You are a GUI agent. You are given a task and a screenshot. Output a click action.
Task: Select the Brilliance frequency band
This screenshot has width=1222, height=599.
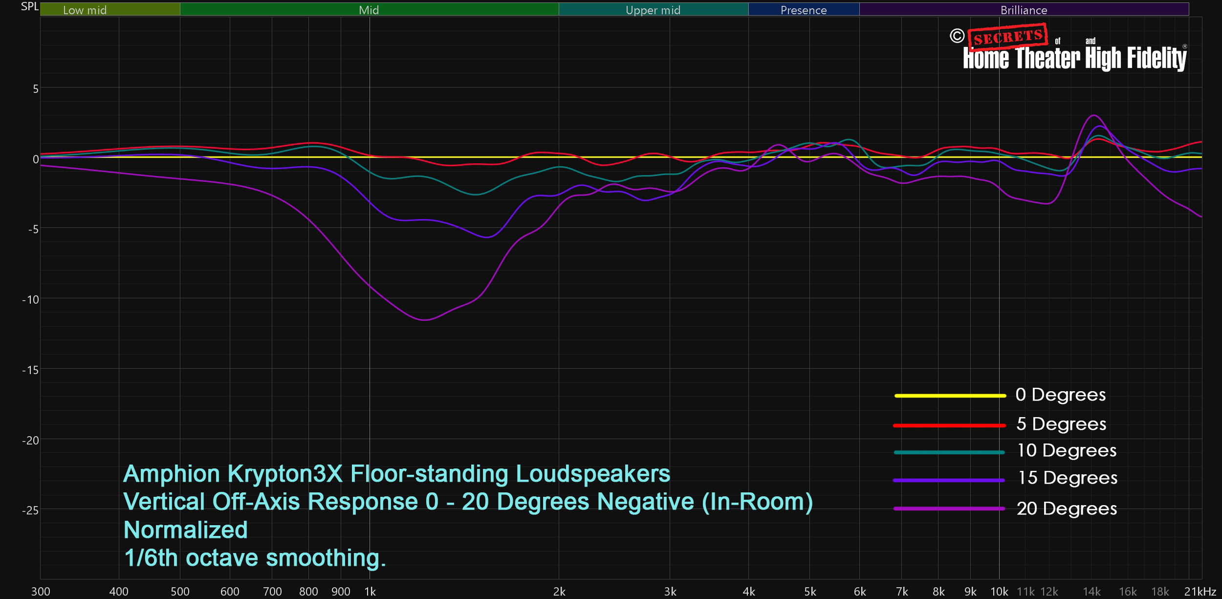(x=1024, y=9)
